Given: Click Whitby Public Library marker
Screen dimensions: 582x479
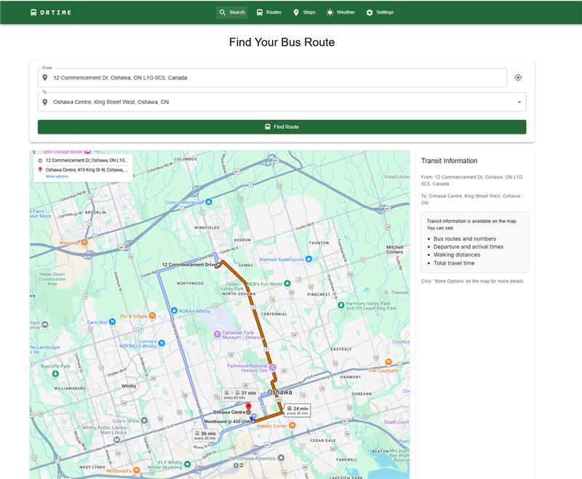Looking at the screenshot, I should [x=116, y=440].
